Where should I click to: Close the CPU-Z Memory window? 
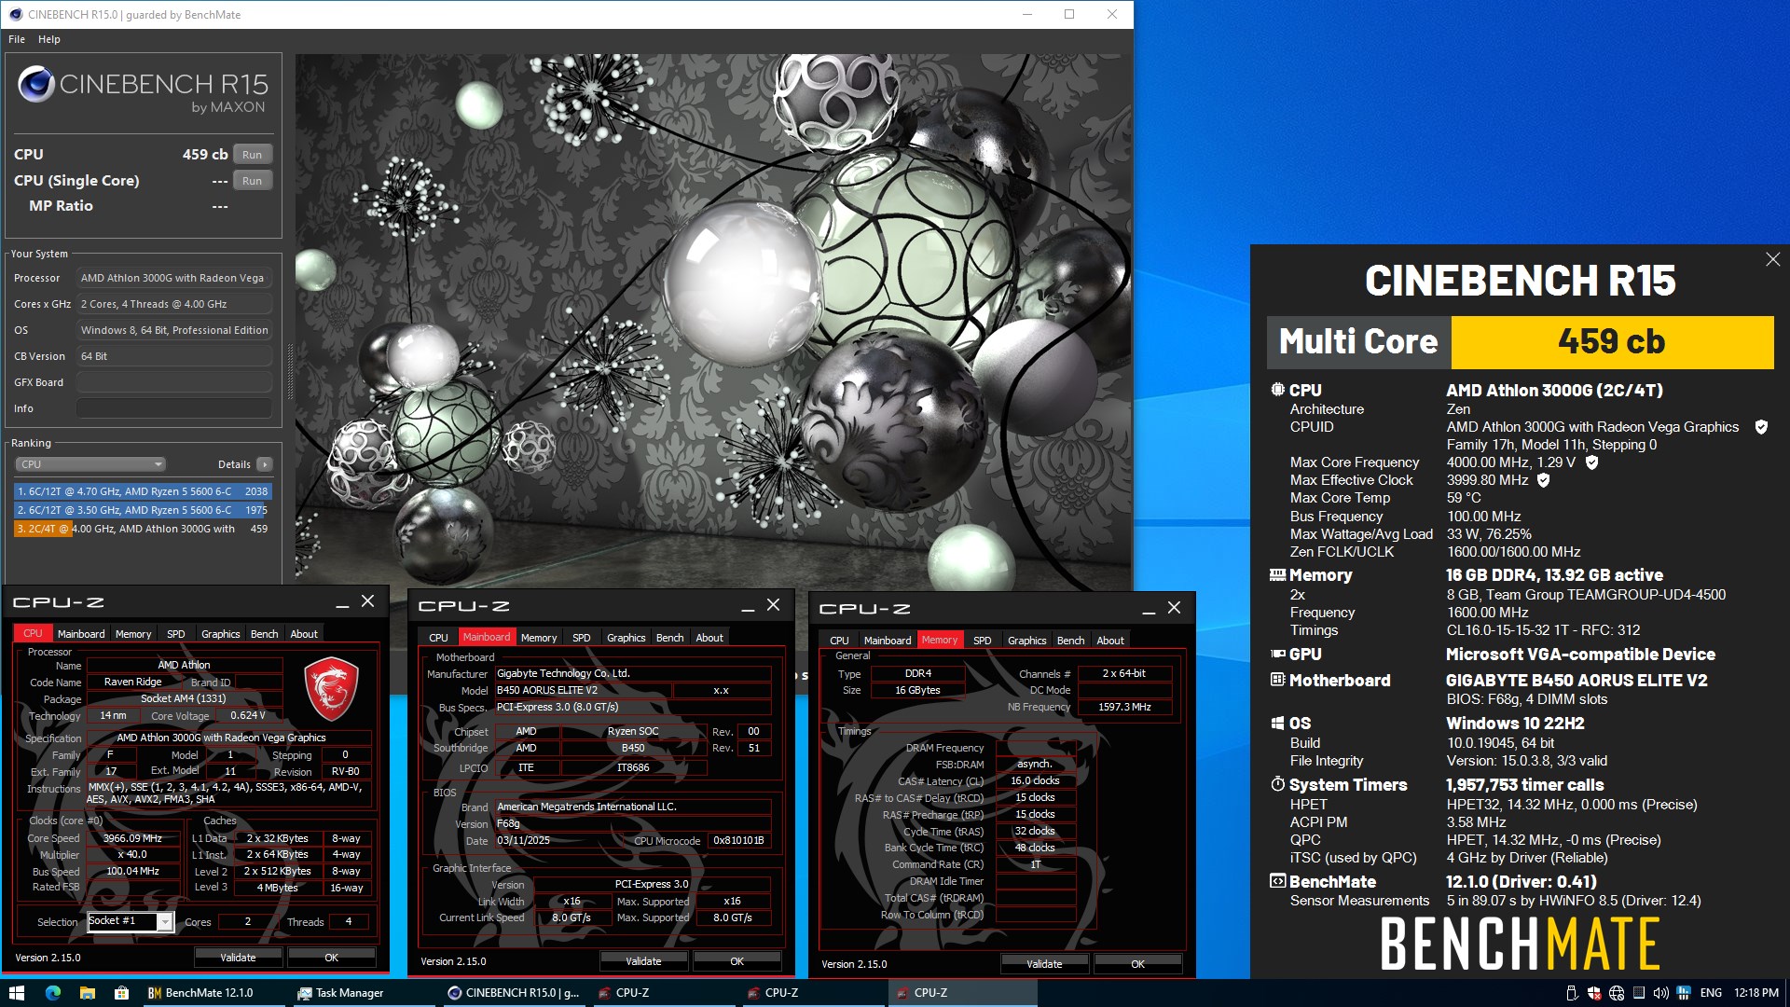tap(1174, 608)
